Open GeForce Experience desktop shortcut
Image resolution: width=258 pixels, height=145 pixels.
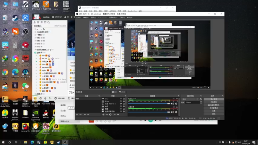[35, 115]
